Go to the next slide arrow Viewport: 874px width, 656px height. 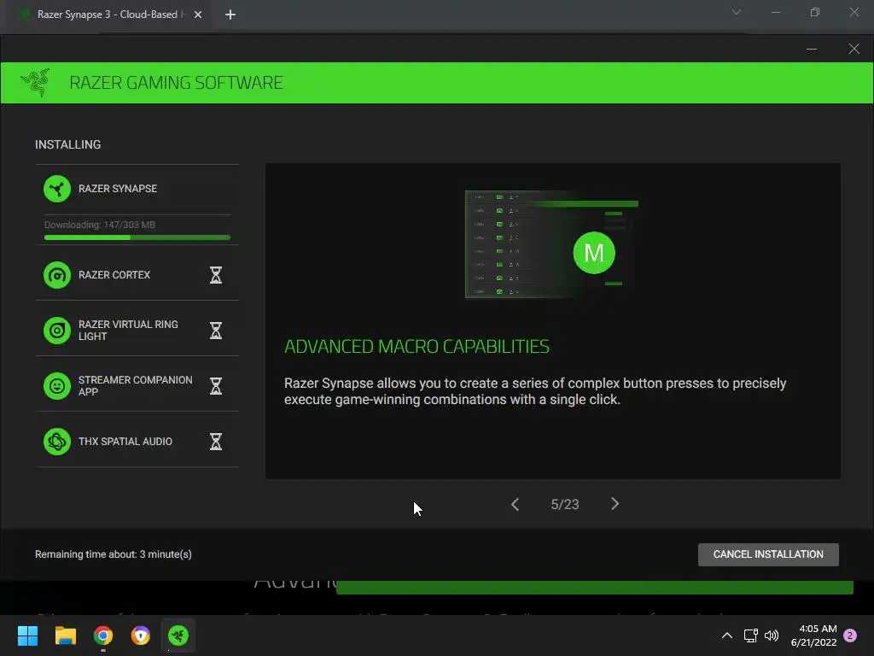click(x=615, y=504)
